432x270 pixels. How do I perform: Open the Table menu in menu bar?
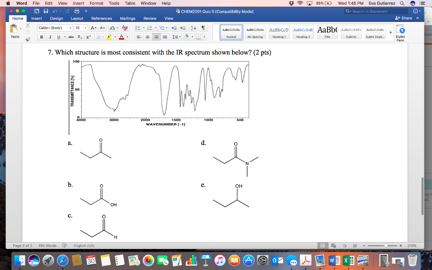[130, 3]
